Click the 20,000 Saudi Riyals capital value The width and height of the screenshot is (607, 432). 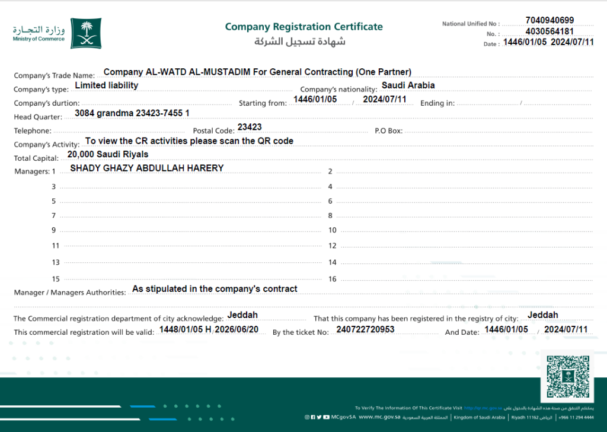coord(108,154)
